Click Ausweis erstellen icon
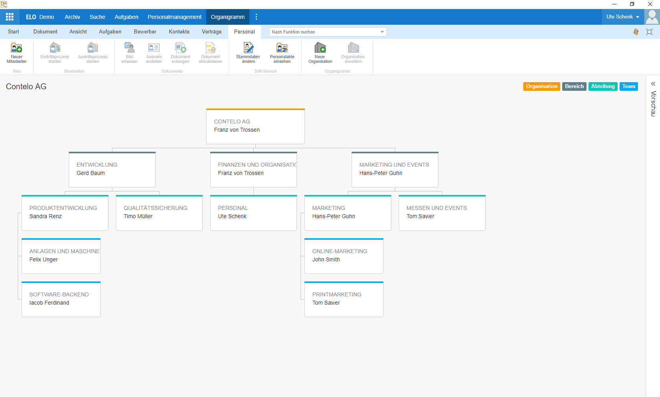This screenshot has height=397, width=660. coord(154,53)
